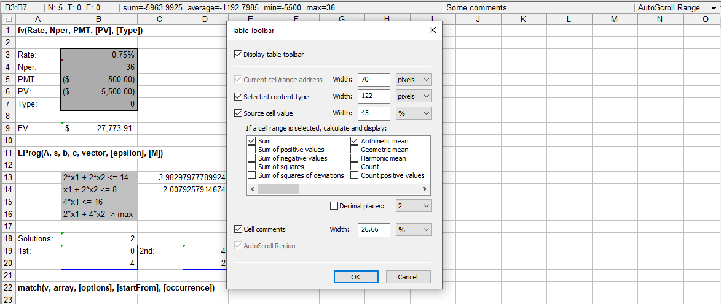The image size is (721, 304).
Task: Disable the Source cell value option
Action: pos(238,113)
